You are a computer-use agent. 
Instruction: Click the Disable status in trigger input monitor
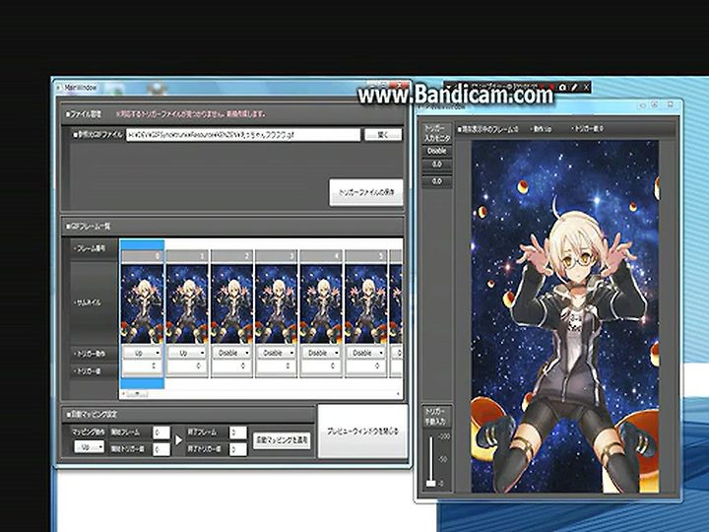pyautogui.click(x=437, y=151)
